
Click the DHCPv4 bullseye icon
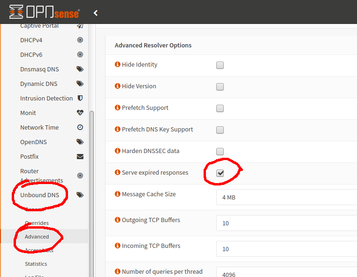(80, 40)
